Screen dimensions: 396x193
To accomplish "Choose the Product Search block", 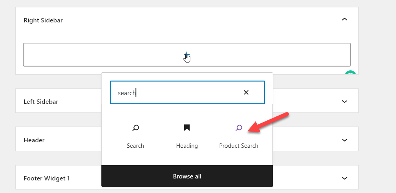I will coord(239,136).
